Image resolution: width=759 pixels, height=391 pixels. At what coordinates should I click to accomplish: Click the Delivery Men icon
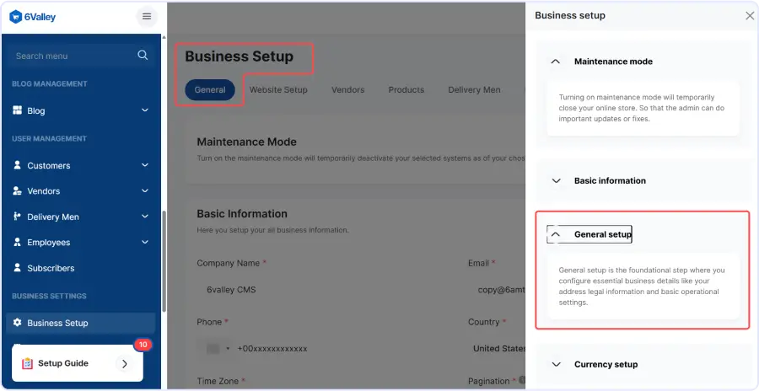18,217
